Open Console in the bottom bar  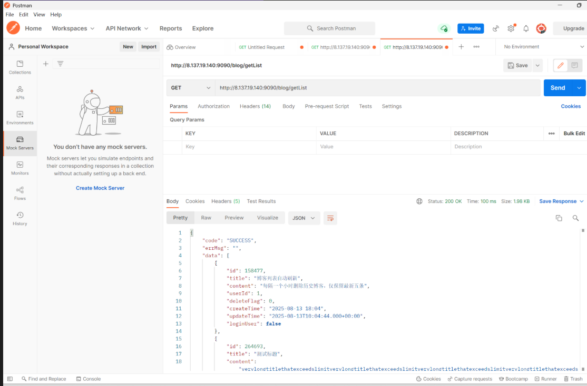click(x=89, y=379)
